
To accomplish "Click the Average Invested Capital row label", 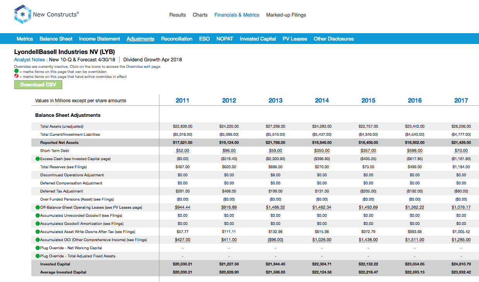I will click(63, 272).
